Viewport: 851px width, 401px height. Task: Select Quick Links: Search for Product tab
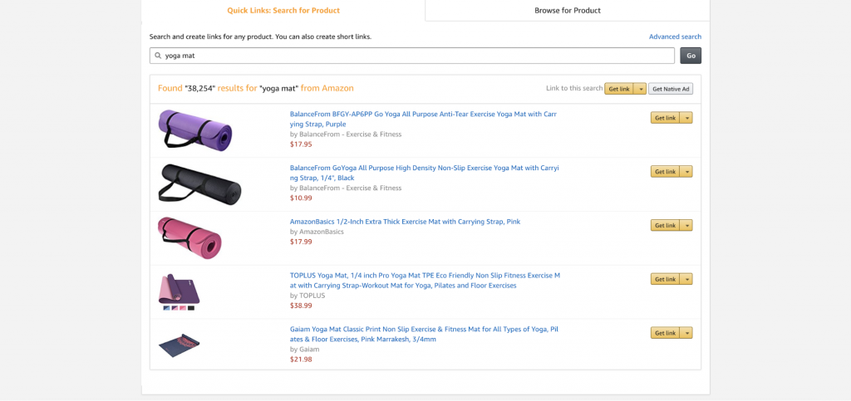pos(283,11)
